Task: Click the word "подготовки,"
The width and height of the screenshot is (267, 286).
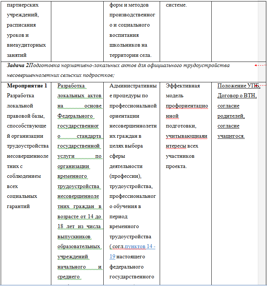Action: pyautogui.click(x=181, y=126)
